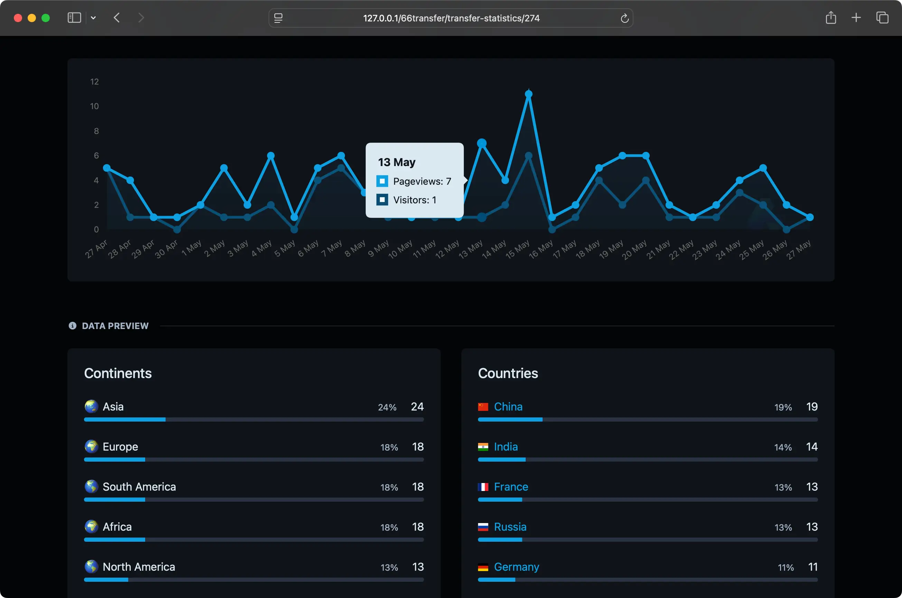Image resolution: width=902 pixels, height=598 pixels.
Task: Toggle the Pageviews checkbox in the tooltip
Action: click(382, 181)
